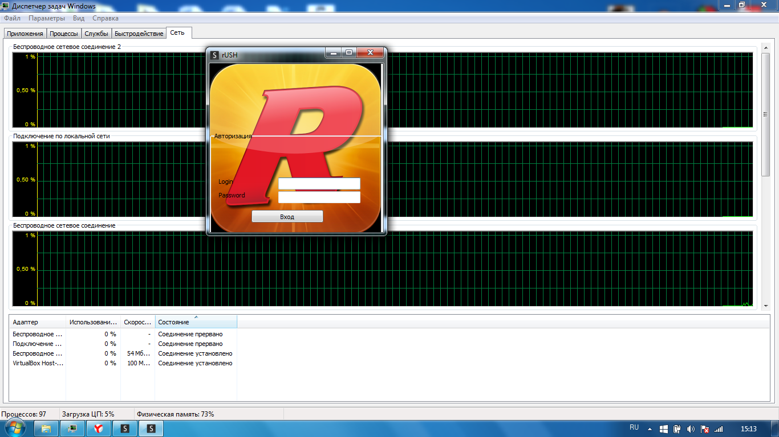Image resolution: width=779 pixels, height=437 pixels.
Task: Click the network signal tray icon
Action: coord(719,429)
